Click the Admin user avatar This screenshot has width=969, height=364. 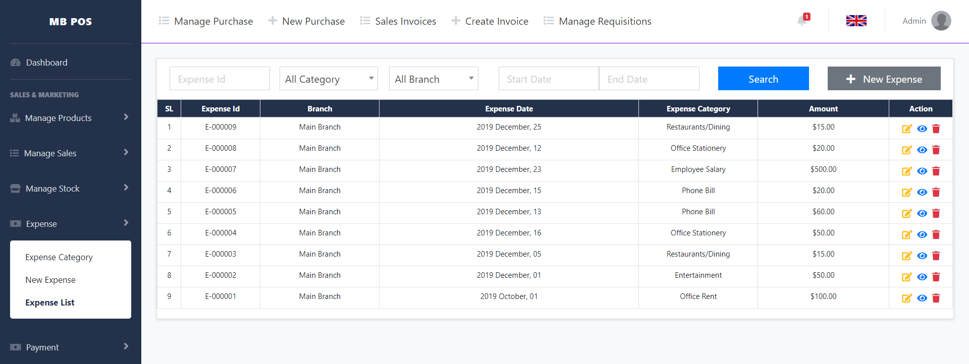pos(941,21)
